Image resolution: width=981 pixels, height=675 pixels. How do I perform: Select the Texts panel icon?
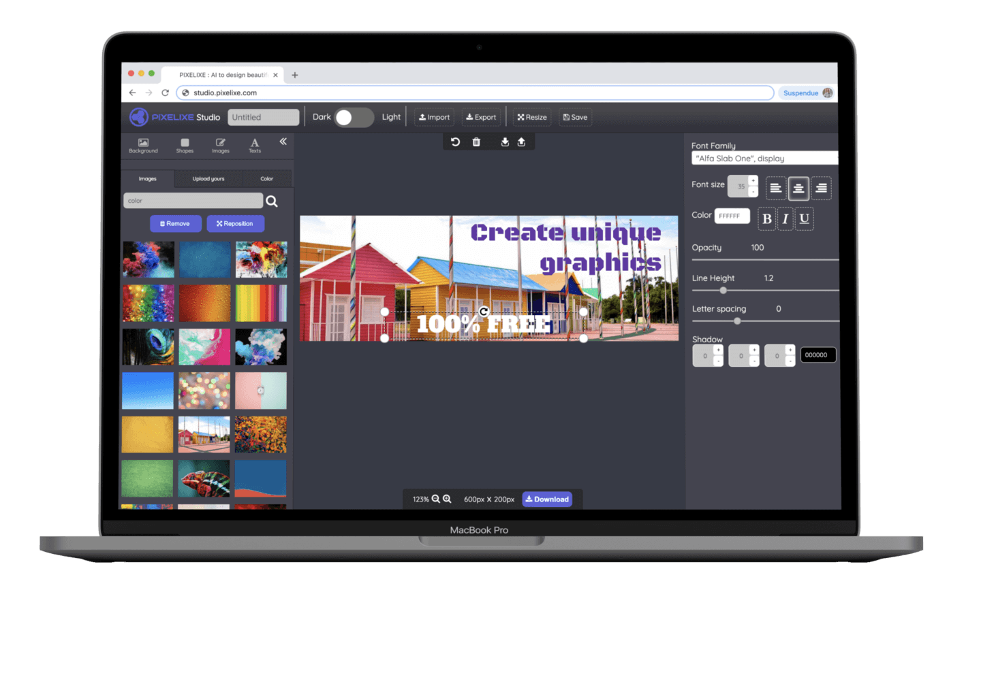pos(254,145)
